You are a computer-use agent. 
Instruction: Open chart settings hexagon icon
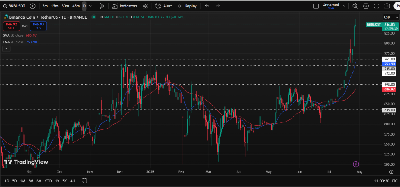pyautogui.click(x=366, y=6)
